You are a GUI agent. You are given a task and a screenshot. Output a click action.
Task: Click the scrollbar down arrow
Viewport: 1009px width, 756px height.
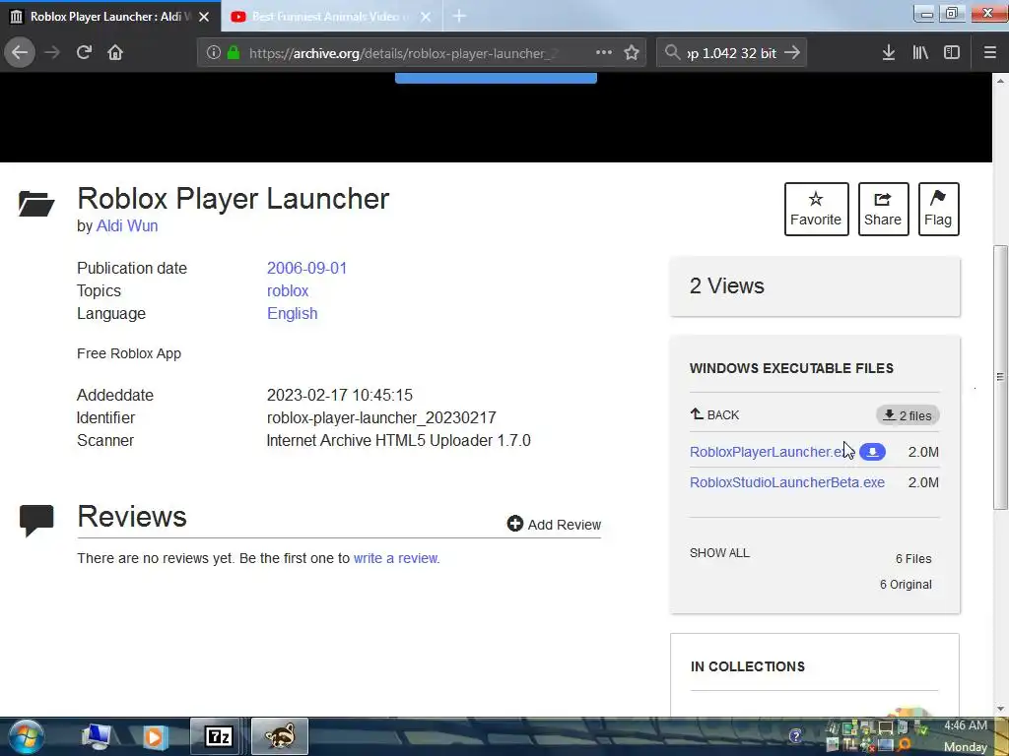pyautogui.click(x=1000, y=709)
